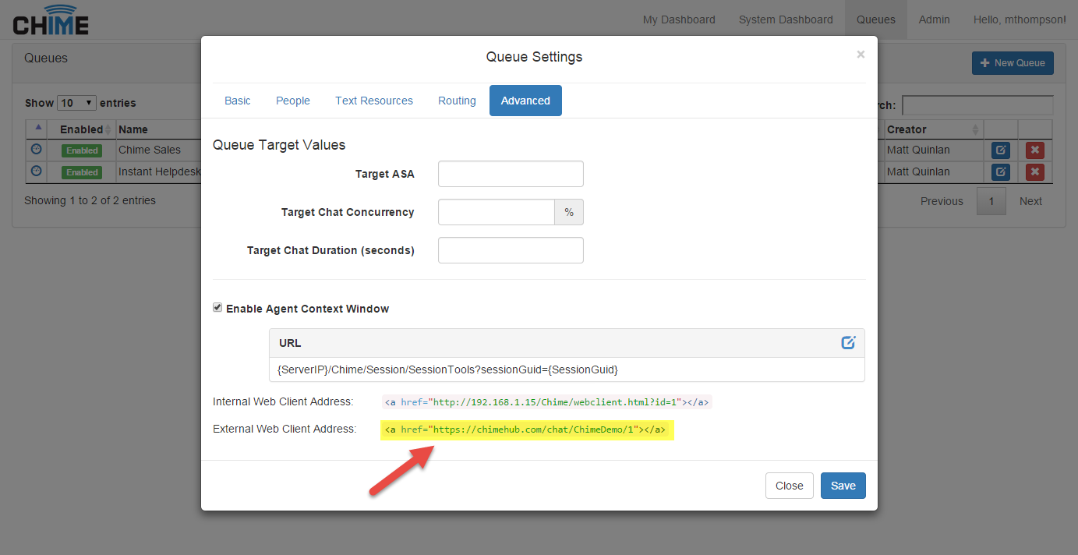Click the SessionTools URL value text
Viewport: 1078px width, 555px height.
coord(448,369)
